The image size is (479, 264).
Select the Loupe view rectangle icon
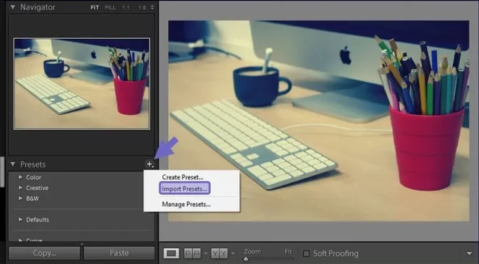tap(172, 253)
